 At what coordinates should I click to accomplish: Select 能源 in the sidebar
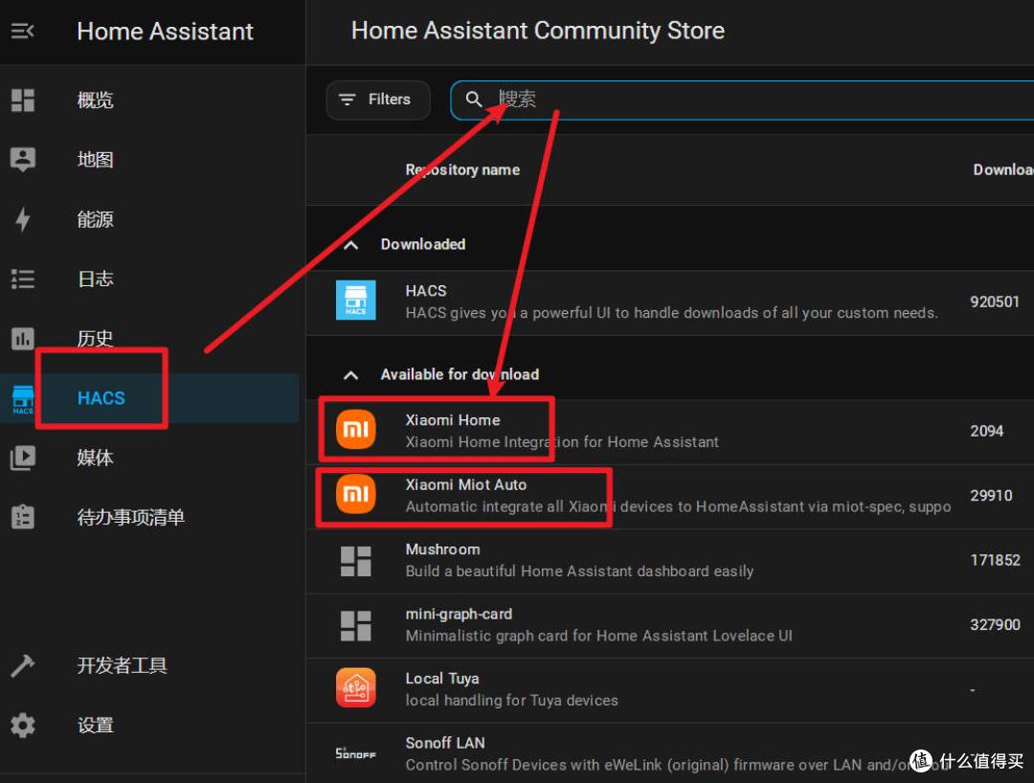point(96,219)
